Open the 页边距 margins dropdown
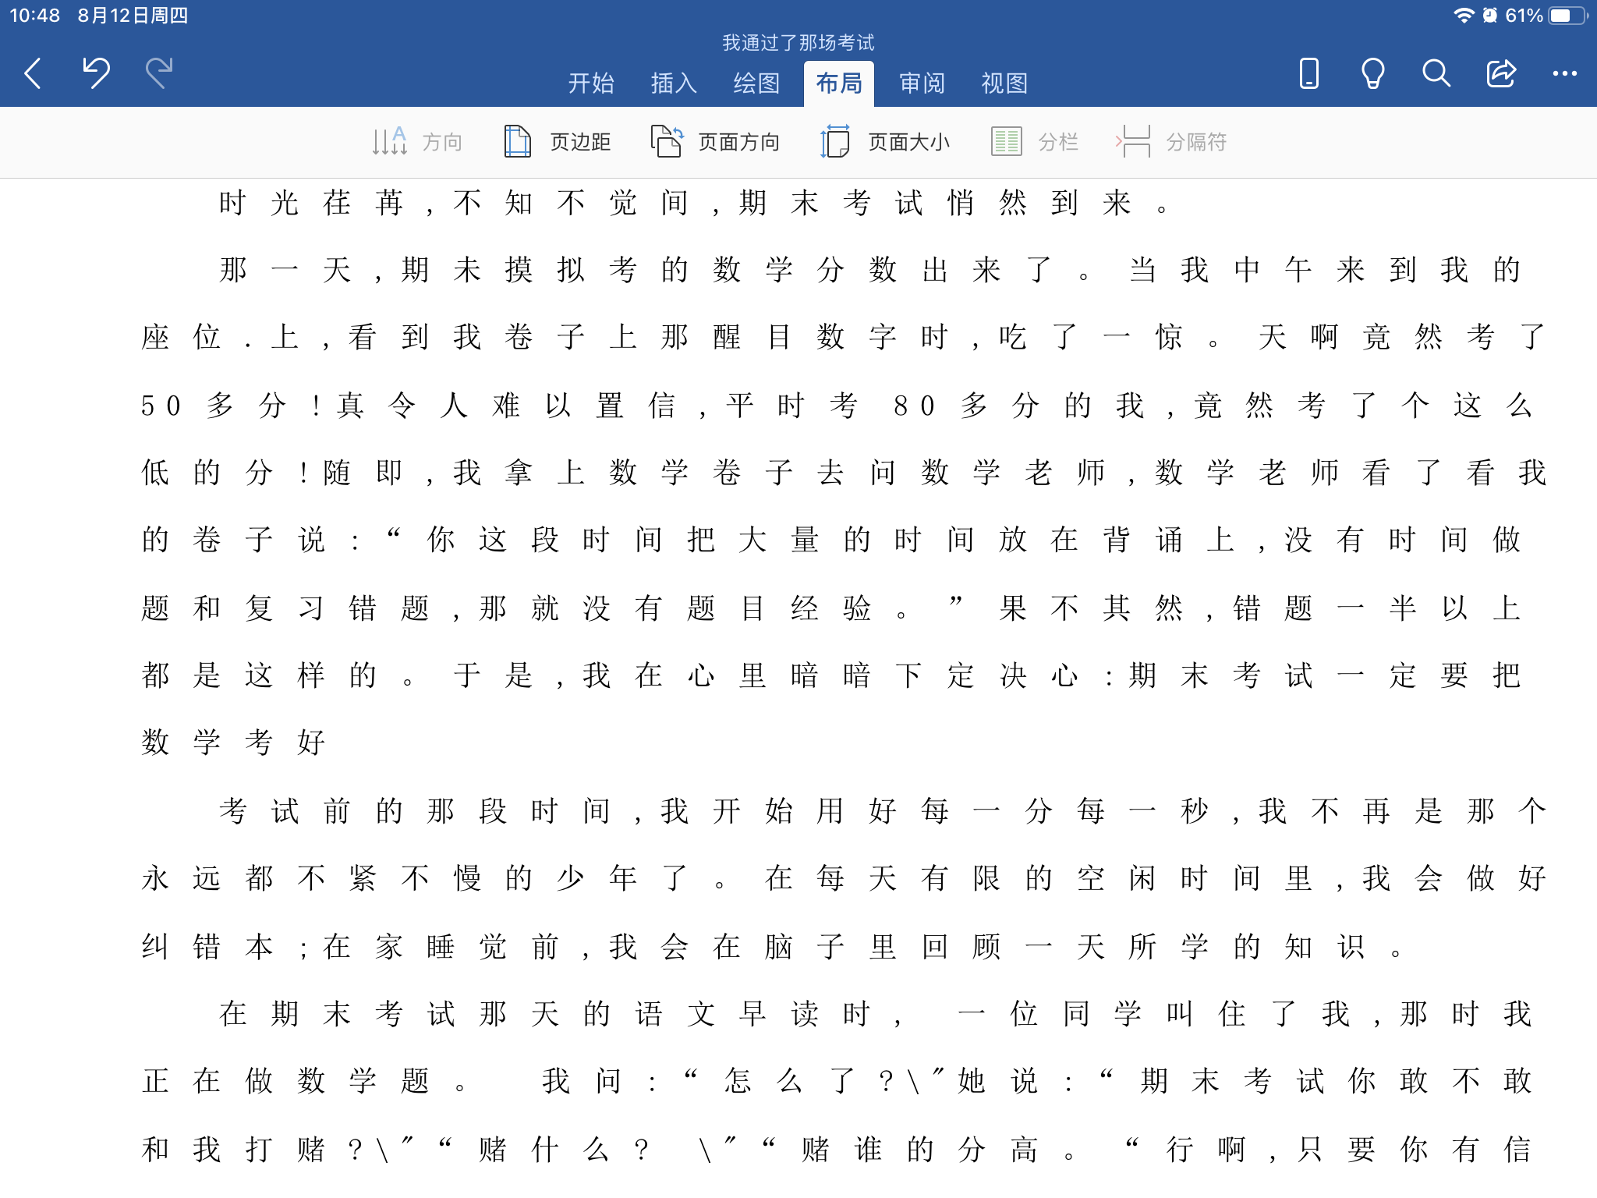This screenshot has width=1597, height=1198. tap(557, 142)
